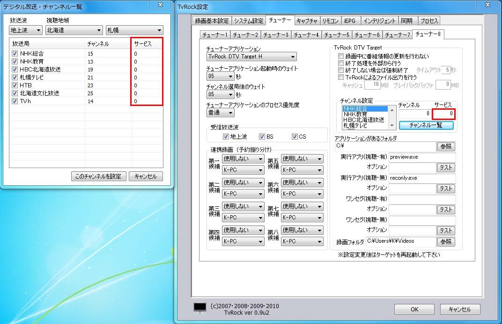Select NHK教育 in the チャンネル設定 list
The height and width of the screenshot is (324, 502).
(x=365, y=114)
